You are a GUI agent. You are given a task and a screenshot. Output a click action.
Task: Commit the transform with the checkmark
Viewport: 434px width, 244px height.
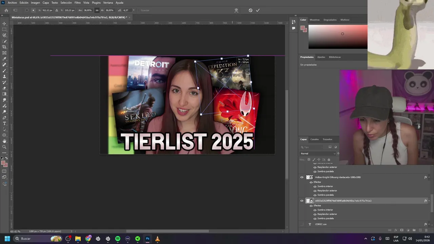tap(258, 10)
